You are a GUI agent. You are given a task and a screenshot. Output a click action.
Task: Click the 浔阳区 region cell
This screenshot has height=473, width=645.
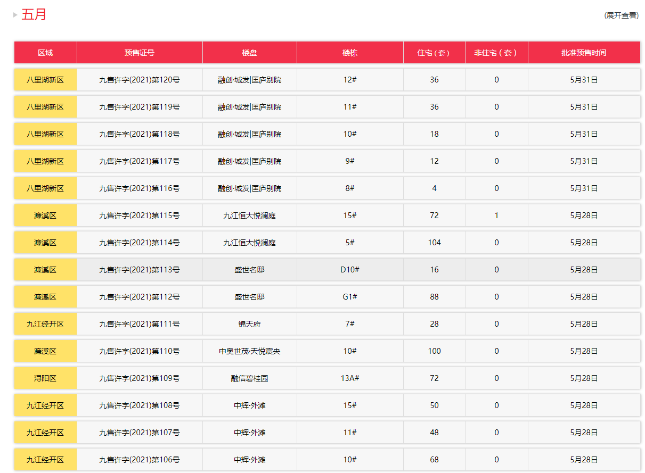[x=45, y=378]
